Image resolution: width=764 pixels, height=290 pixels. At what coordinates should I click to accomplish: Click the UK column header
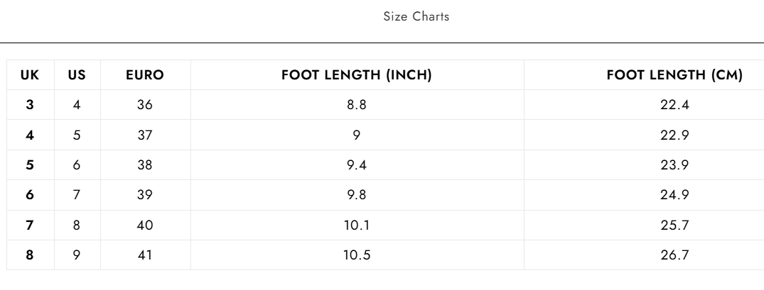pos(30,75)
